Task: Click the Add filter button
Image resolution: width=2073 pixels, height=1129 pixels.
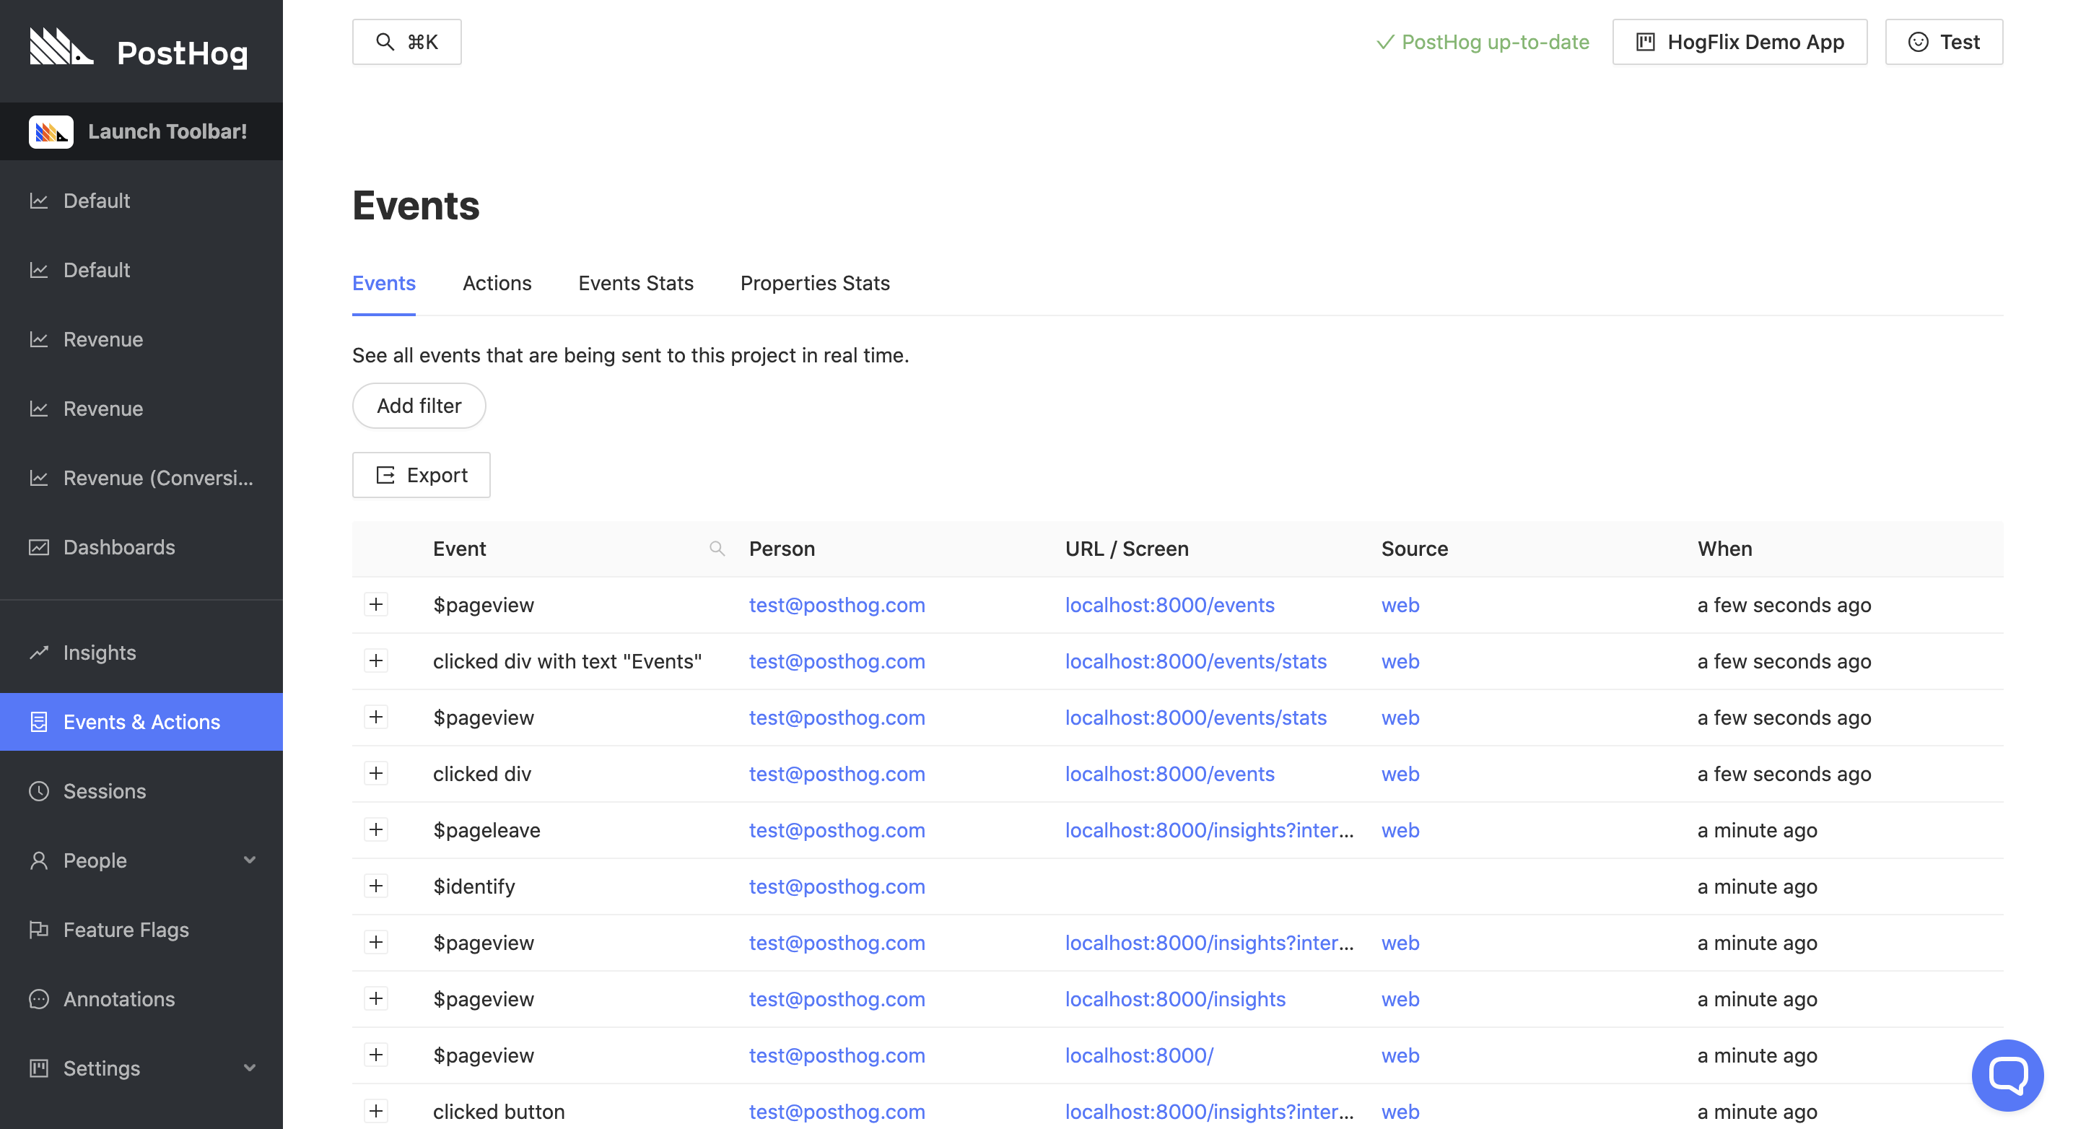Action: tap(419, 406)
